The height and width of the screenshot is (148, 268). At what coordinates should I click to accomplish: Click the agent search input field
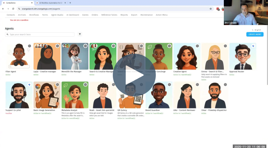pos(40,34)
